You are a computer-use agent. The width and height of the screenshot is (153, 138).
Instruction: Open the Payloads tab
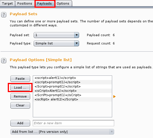click(44, 3)
